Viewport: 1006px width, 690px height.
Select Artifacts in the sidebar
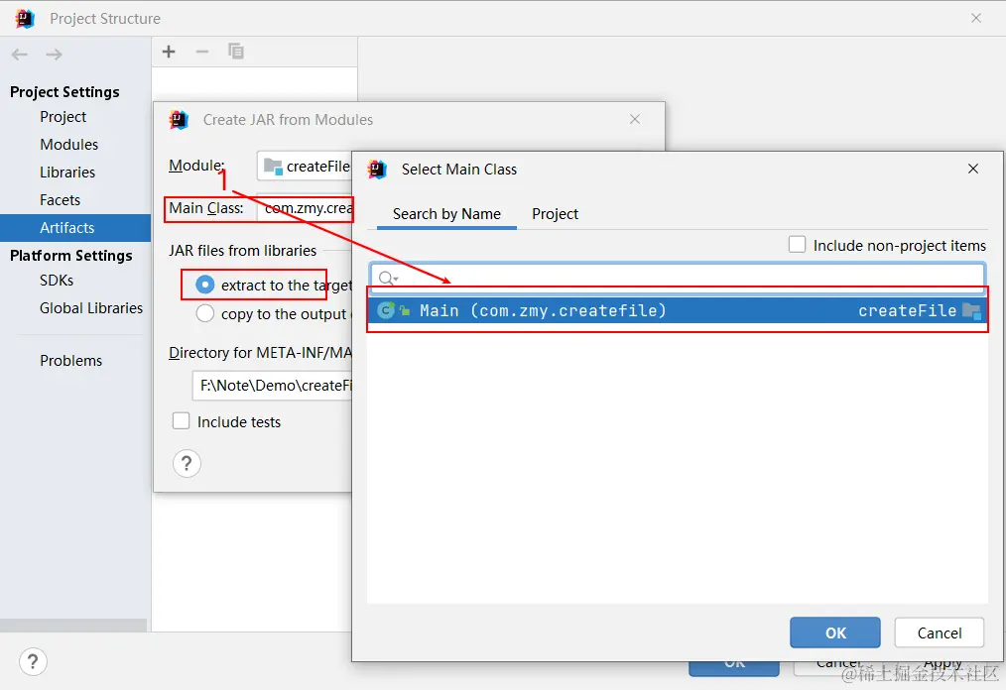(x=75, y=228)
